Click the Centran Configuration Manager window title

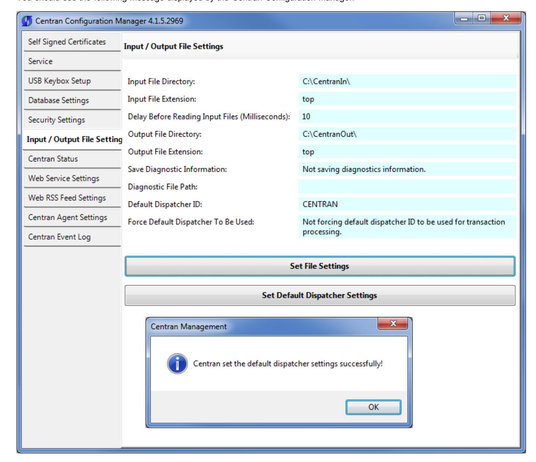coord(109,21)
